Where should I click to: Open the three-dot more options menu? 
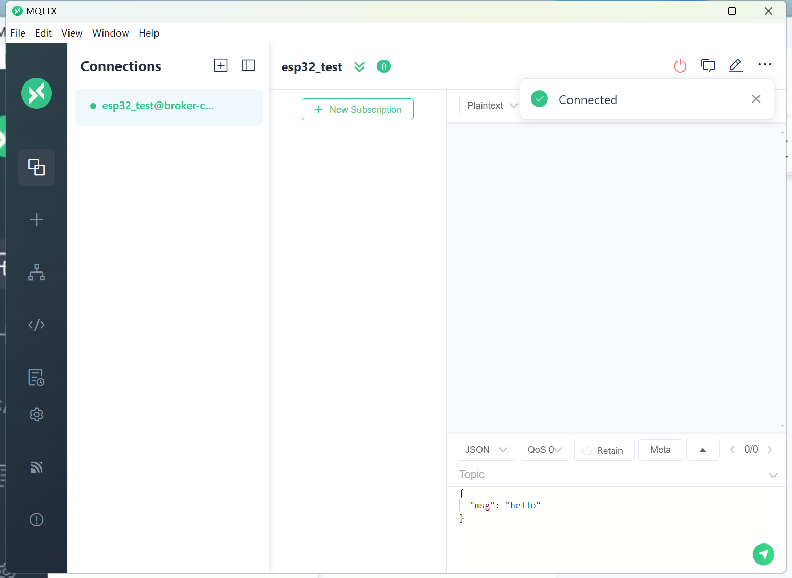click(765, 65)
